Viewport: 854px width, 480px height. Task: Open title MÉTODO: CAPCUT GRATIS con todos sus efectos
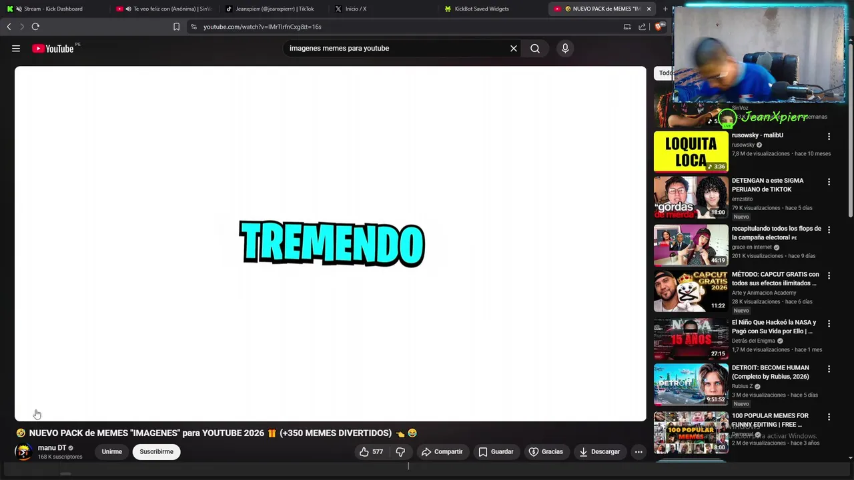(x=775, y=279)
